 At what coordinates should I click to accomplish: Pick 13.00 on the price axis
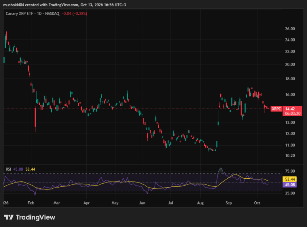[290, 122]
